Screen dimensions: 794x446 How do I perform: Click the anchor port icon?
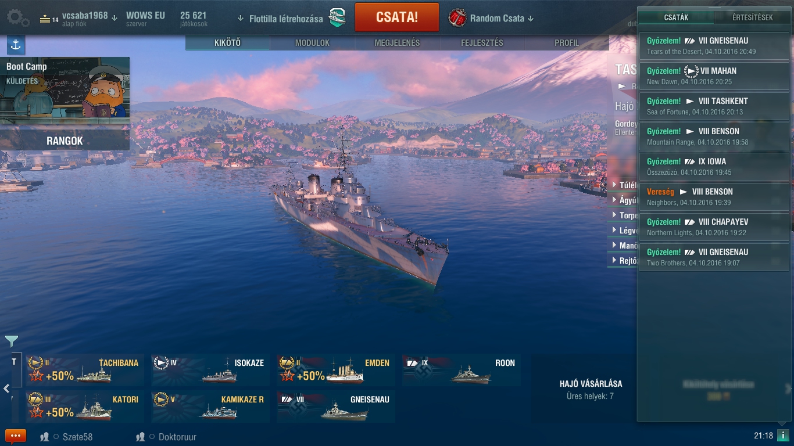pos(16,45)
